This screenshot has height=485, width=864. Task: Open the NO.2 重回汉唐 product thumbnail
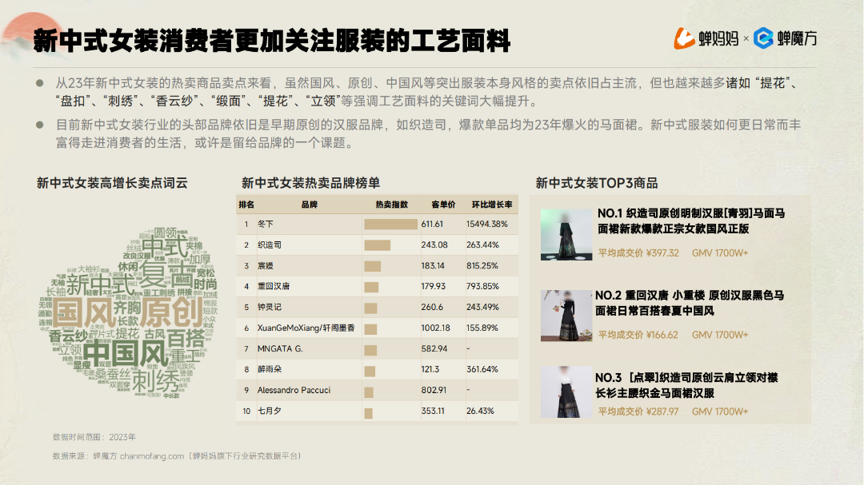click(x=566, y=316)
